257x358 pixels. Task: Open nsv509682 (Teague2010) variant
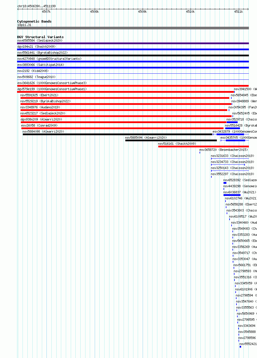[36, 77]
